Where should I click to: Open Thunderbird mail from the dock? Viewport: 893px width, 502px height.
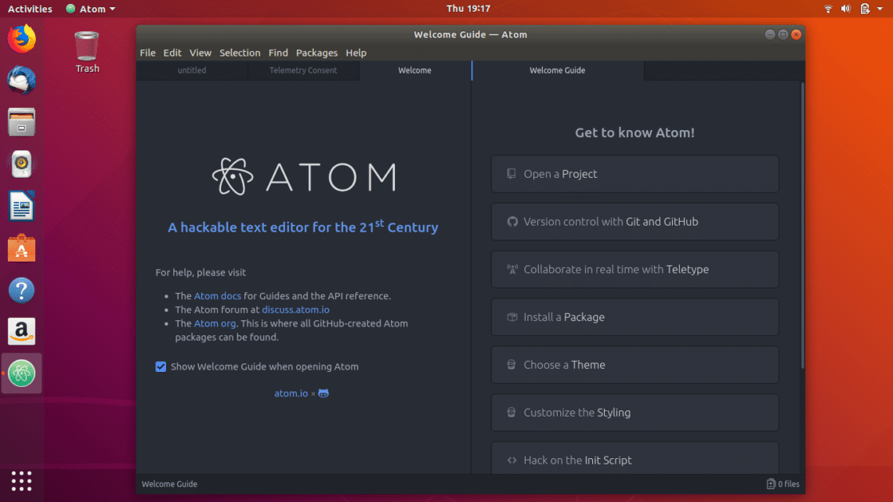(x=22, y=80)
